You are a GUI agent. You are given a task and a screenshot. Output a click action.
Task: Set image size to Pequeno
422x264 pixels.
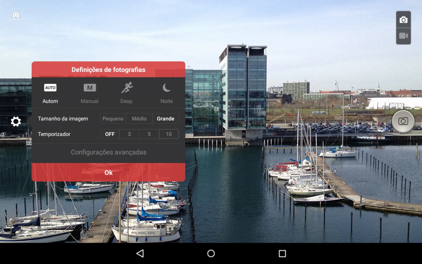[113, 119]
